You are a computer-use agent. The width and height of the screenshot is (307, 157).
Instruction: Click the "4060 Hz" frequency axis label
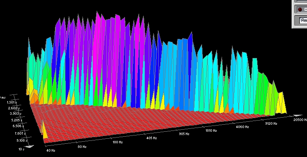pos(242,127)
